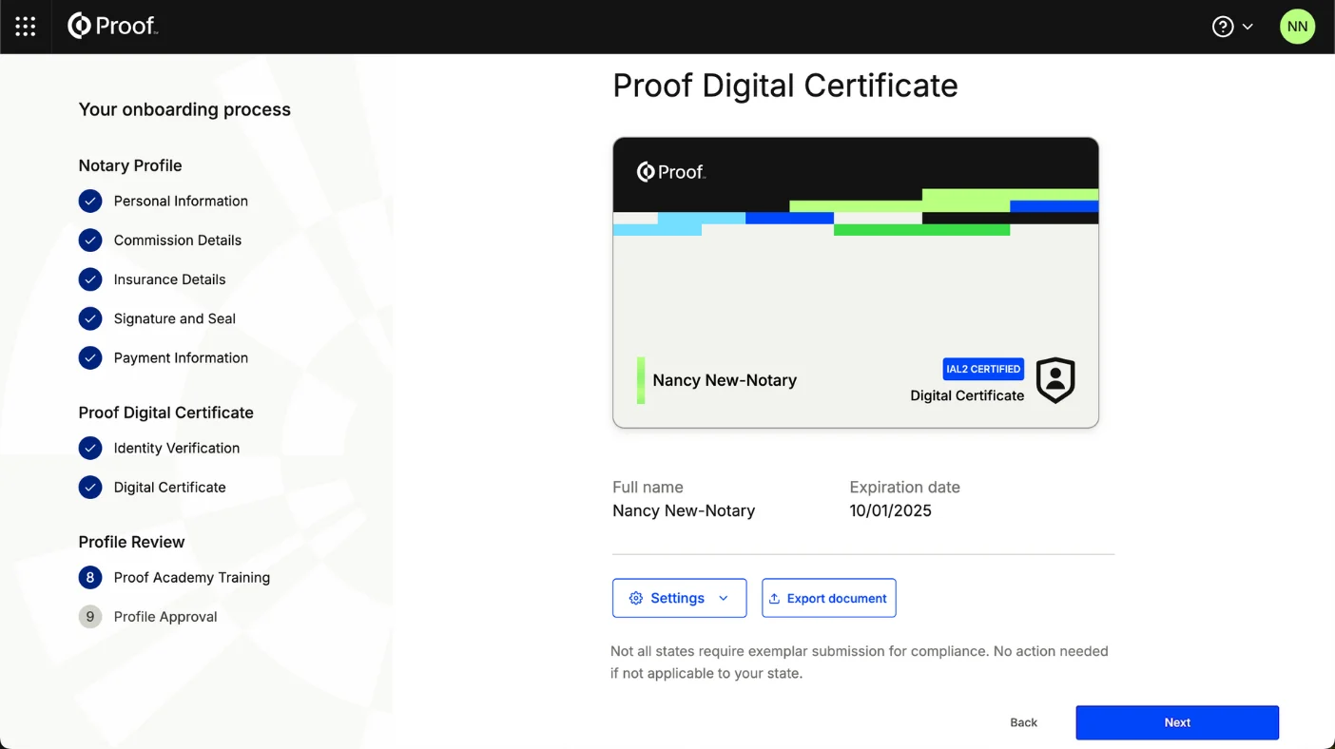
Task: Click the Digital Certificate checkmark icon
Action: point(90,488)
